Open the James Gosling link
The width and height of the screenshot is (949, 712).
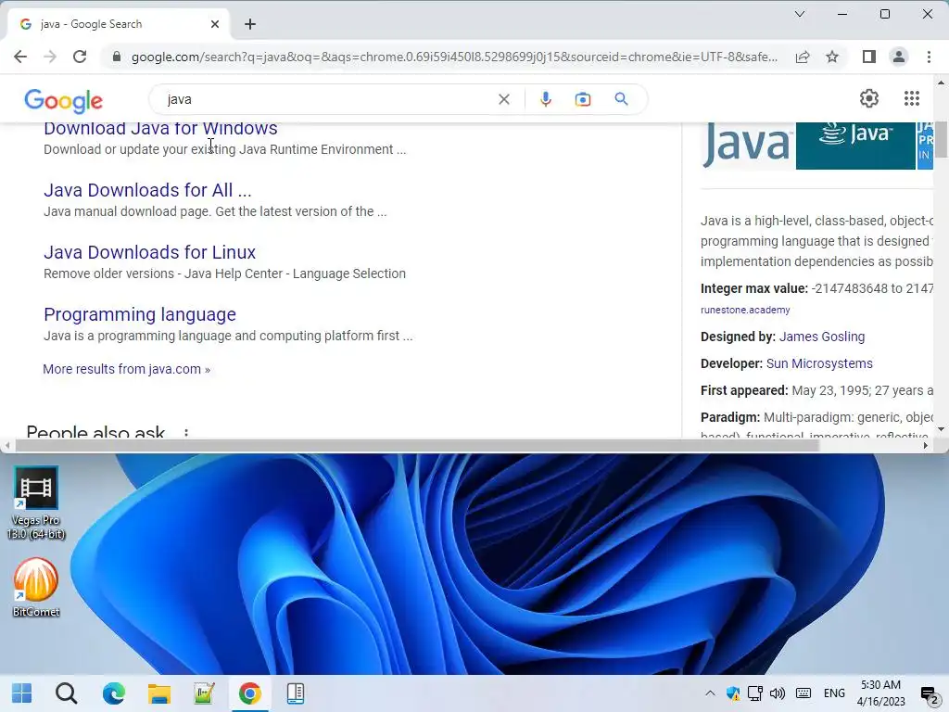(x=822, y=337)
